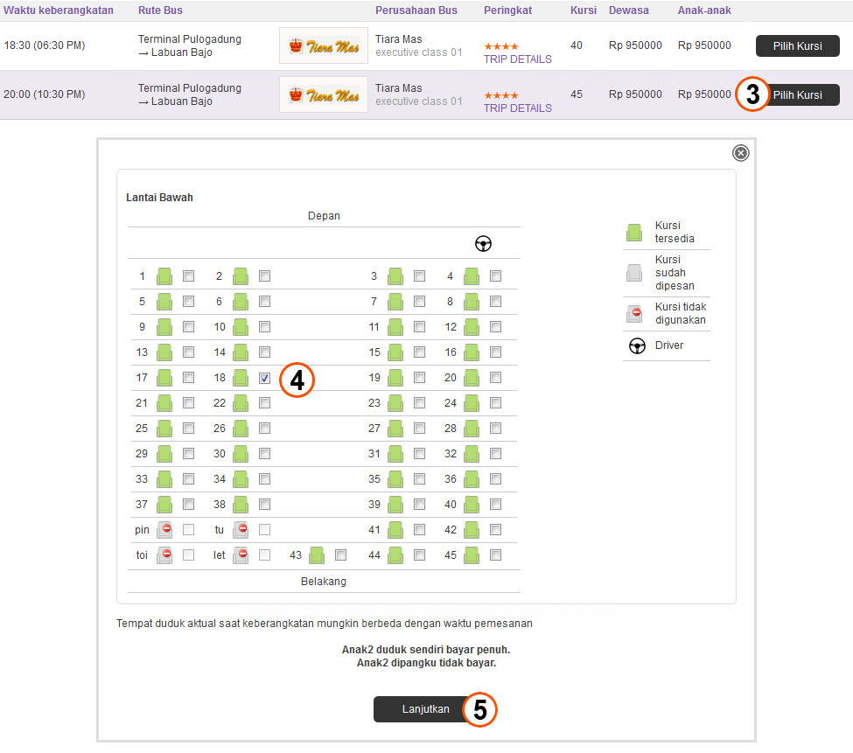This screenshot has width=853, height=753.
Task: Click the seat 21 chair icon
Action: pos(164,403)
